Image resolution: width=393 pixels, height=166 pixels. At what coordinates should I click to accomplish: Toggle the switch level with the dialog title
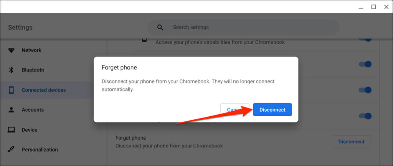[365, 64]
